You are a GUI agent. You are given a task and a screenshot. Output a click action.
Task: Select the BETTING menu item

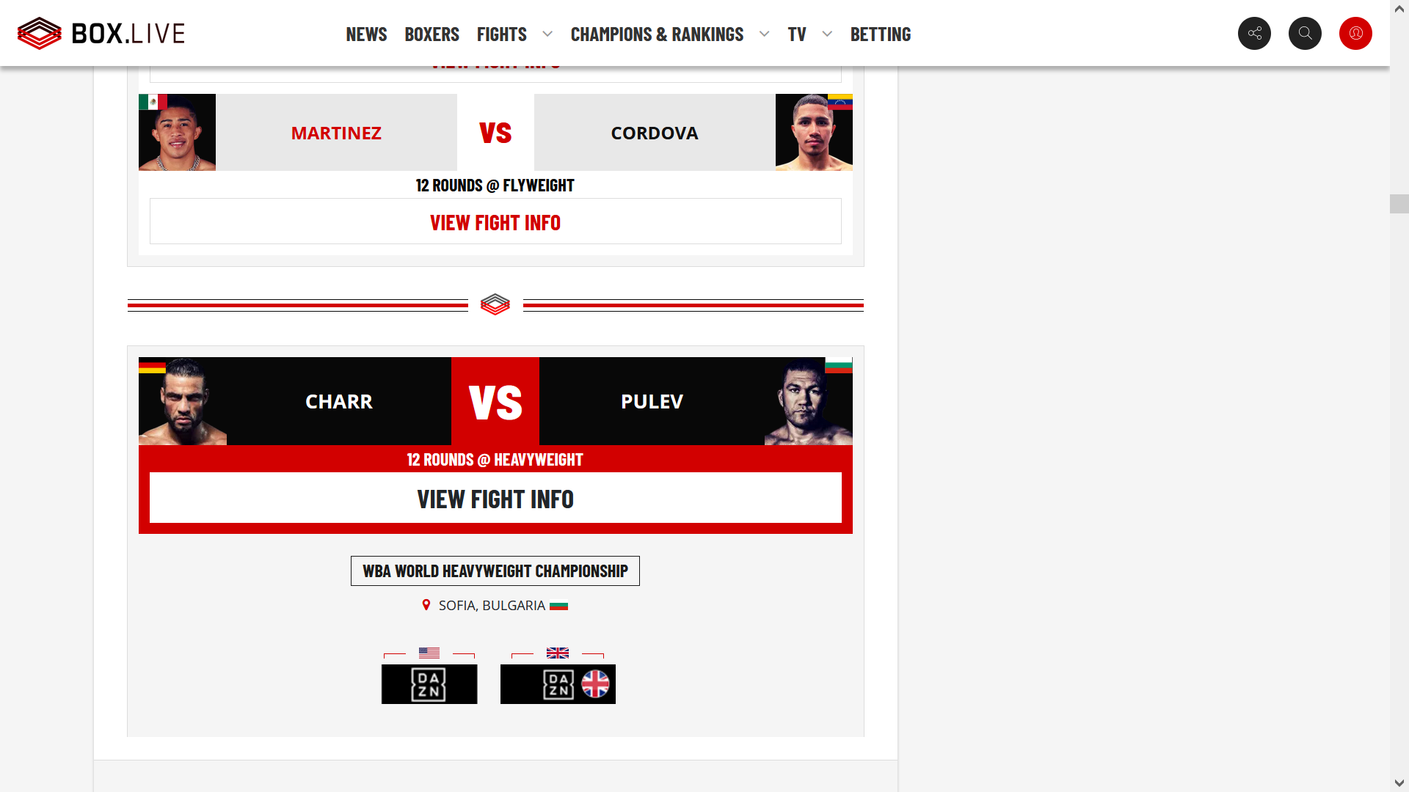point(880,33)
